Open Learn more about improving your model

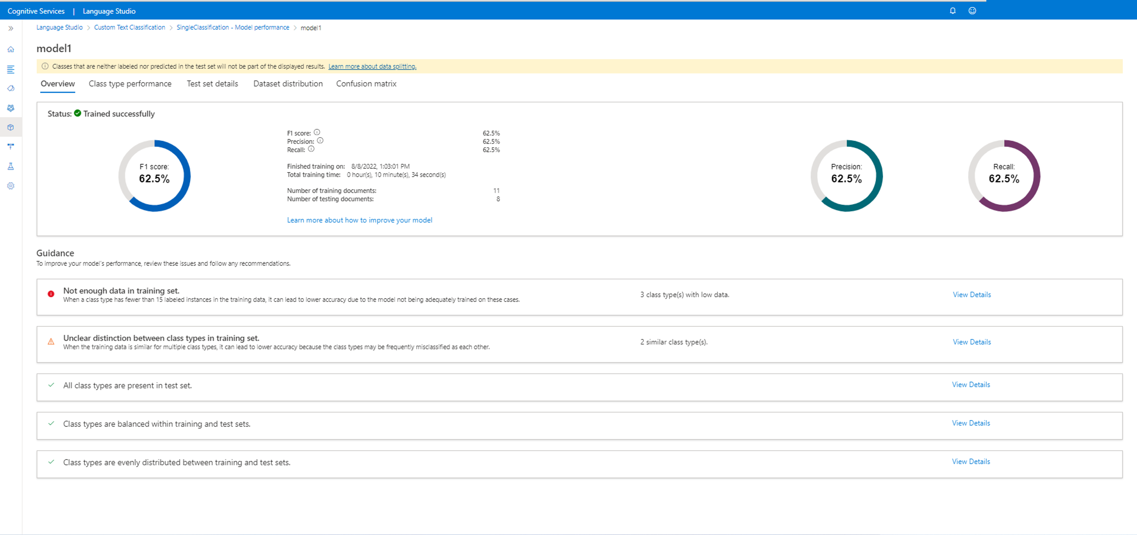pyautogui.click(x=359, y=220)
